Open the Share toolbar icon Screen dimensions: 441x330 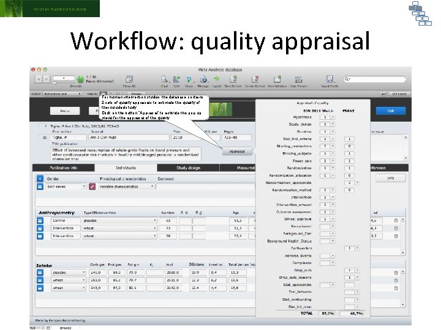189,79
